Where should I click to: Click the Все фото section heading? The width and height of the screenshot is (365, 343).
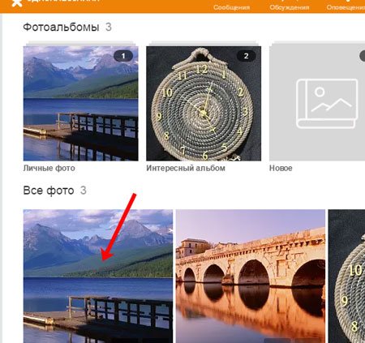[49, 191]
